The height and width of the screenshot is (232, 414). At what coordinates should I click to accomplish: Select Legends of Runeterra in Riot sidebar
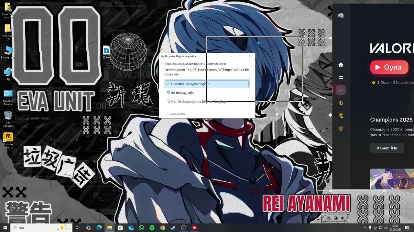[x=341, y=129]
